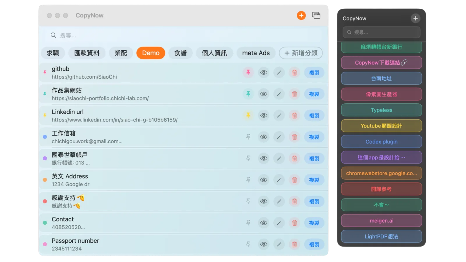Toggle preview eye for 作品集網站 entry

pyautogui.click(x=264, y=94)
